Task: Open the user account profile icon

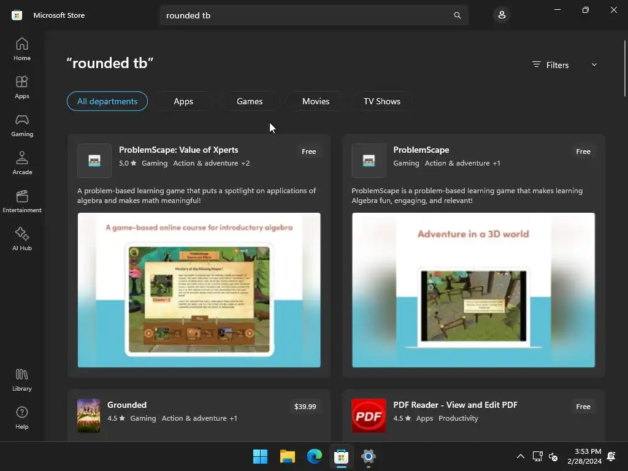Action: tap(502, 15)
